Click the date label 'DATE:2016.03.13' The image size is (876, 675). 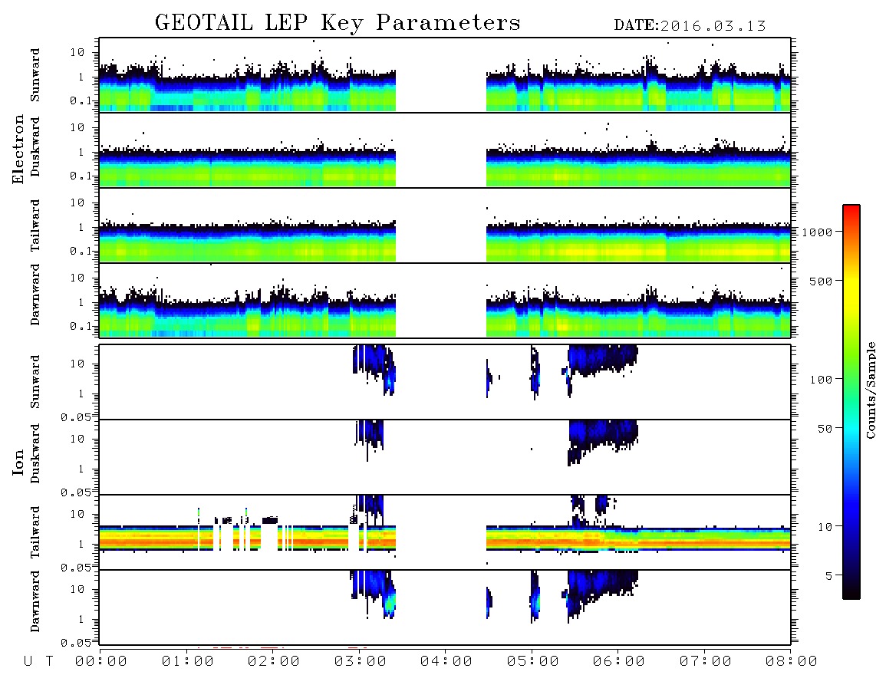click(690, 26)
